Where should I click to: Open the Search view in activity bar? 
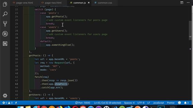click(5, 14)
